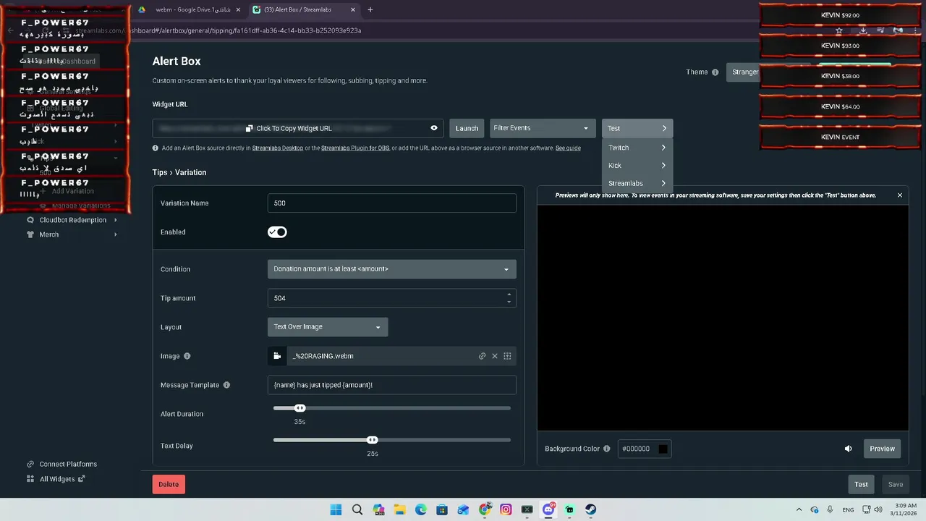
Task: Open the Layout dropdown Text Over Image
Action: (328, 327)
